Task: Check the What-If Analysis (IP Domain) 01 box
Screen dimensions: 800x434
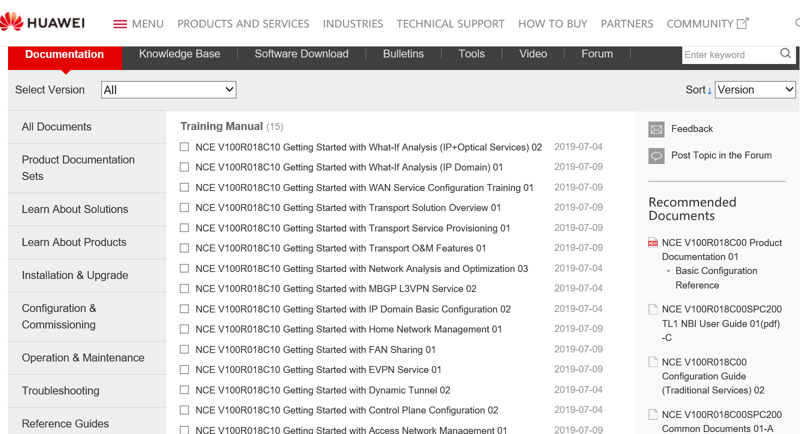Action: [184, 167]
